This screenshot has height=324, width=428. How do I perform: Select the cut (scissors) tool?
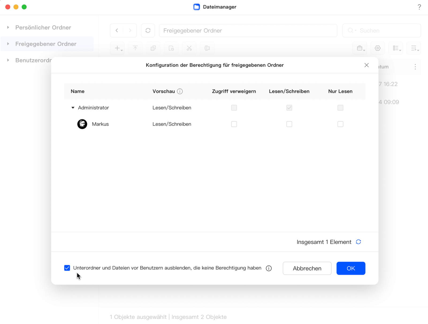pyautogui.click(x=189, y=48)
